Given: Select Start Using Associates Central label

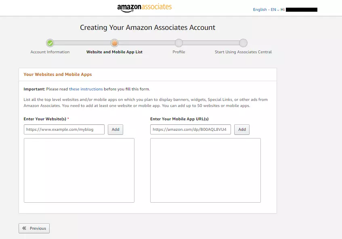Looking at the screenshot, I should (x=243, y=52).
